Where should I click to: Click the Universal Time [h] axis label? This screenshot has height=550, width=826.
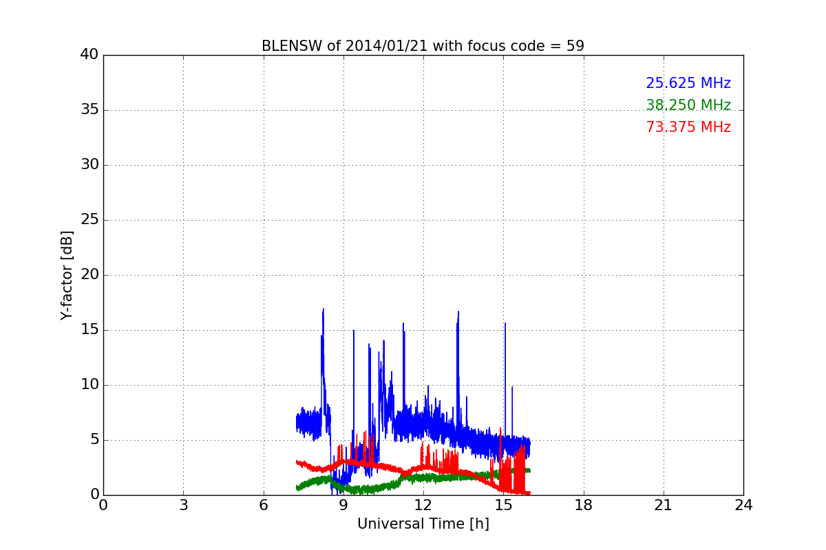click(423, 524)
